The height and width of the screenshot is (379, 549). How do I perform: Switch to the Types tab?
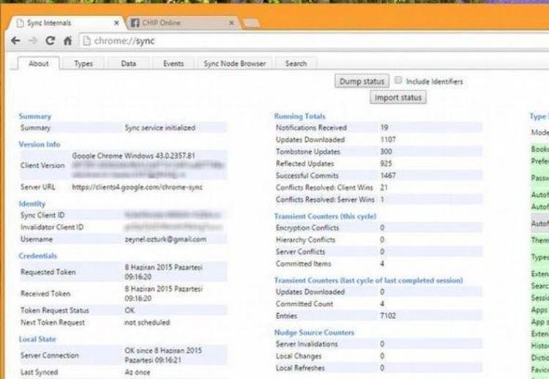[83, 64]
